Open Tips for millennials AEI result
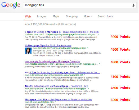Image resolution: width=139 pixels, height=110 pixels. [56, 86]
